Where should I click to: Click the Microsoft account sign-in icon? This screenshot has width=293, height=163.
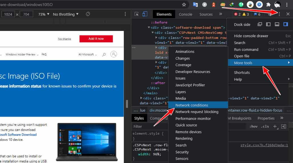pyautogui.click(x=114, y=54)
